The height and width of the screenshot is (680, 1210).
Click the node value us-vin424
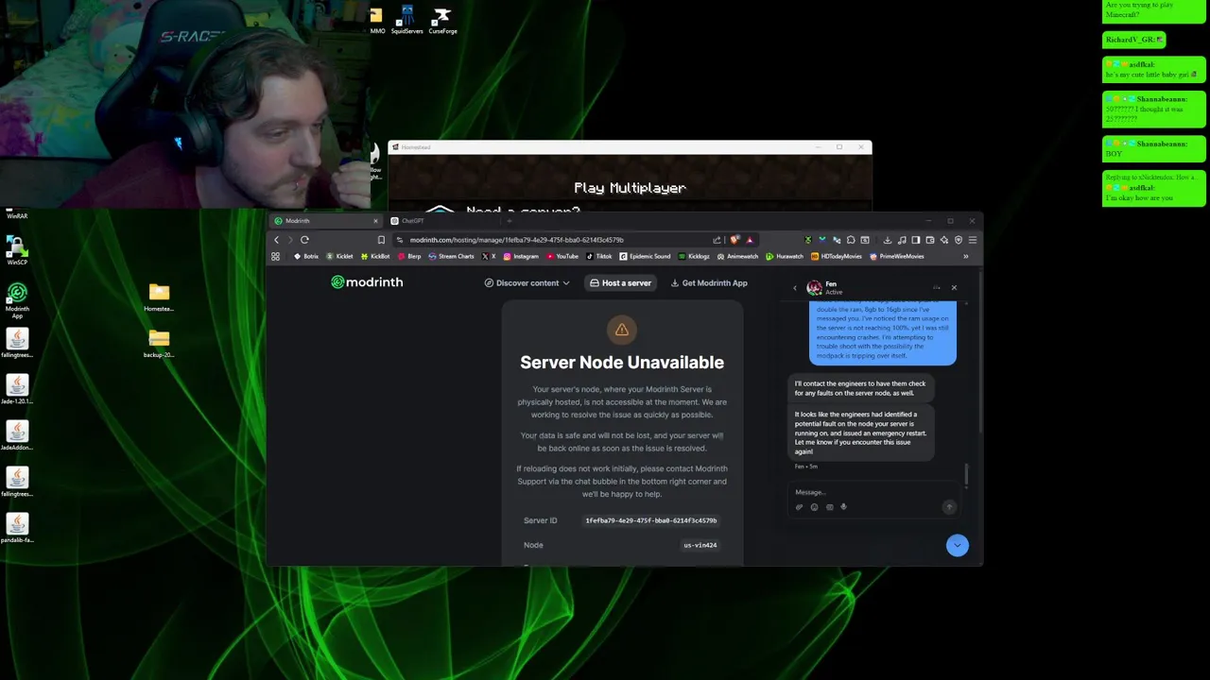[x=700, y=545]
